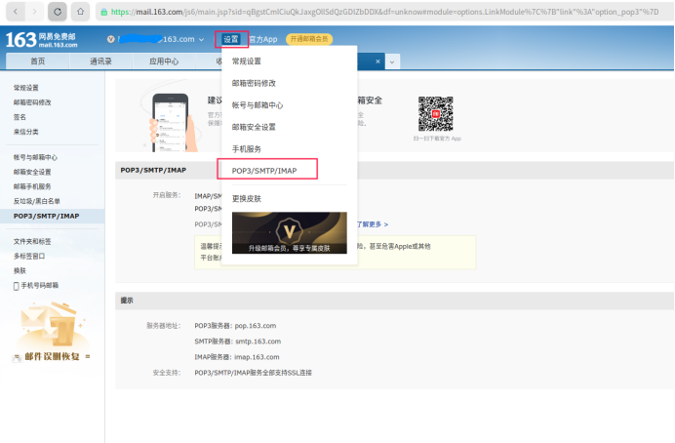Open 来信分类 in left sidebar
Image resolution: width=675 pixels, height=443 pixels.
click(x=25, y=132)
